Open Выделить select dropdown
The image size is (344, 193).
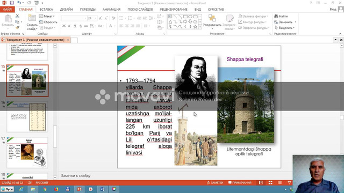[284, 28]
